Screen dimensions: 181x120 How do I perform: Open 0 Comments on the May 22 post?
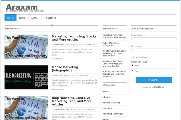tap(90, 109)
